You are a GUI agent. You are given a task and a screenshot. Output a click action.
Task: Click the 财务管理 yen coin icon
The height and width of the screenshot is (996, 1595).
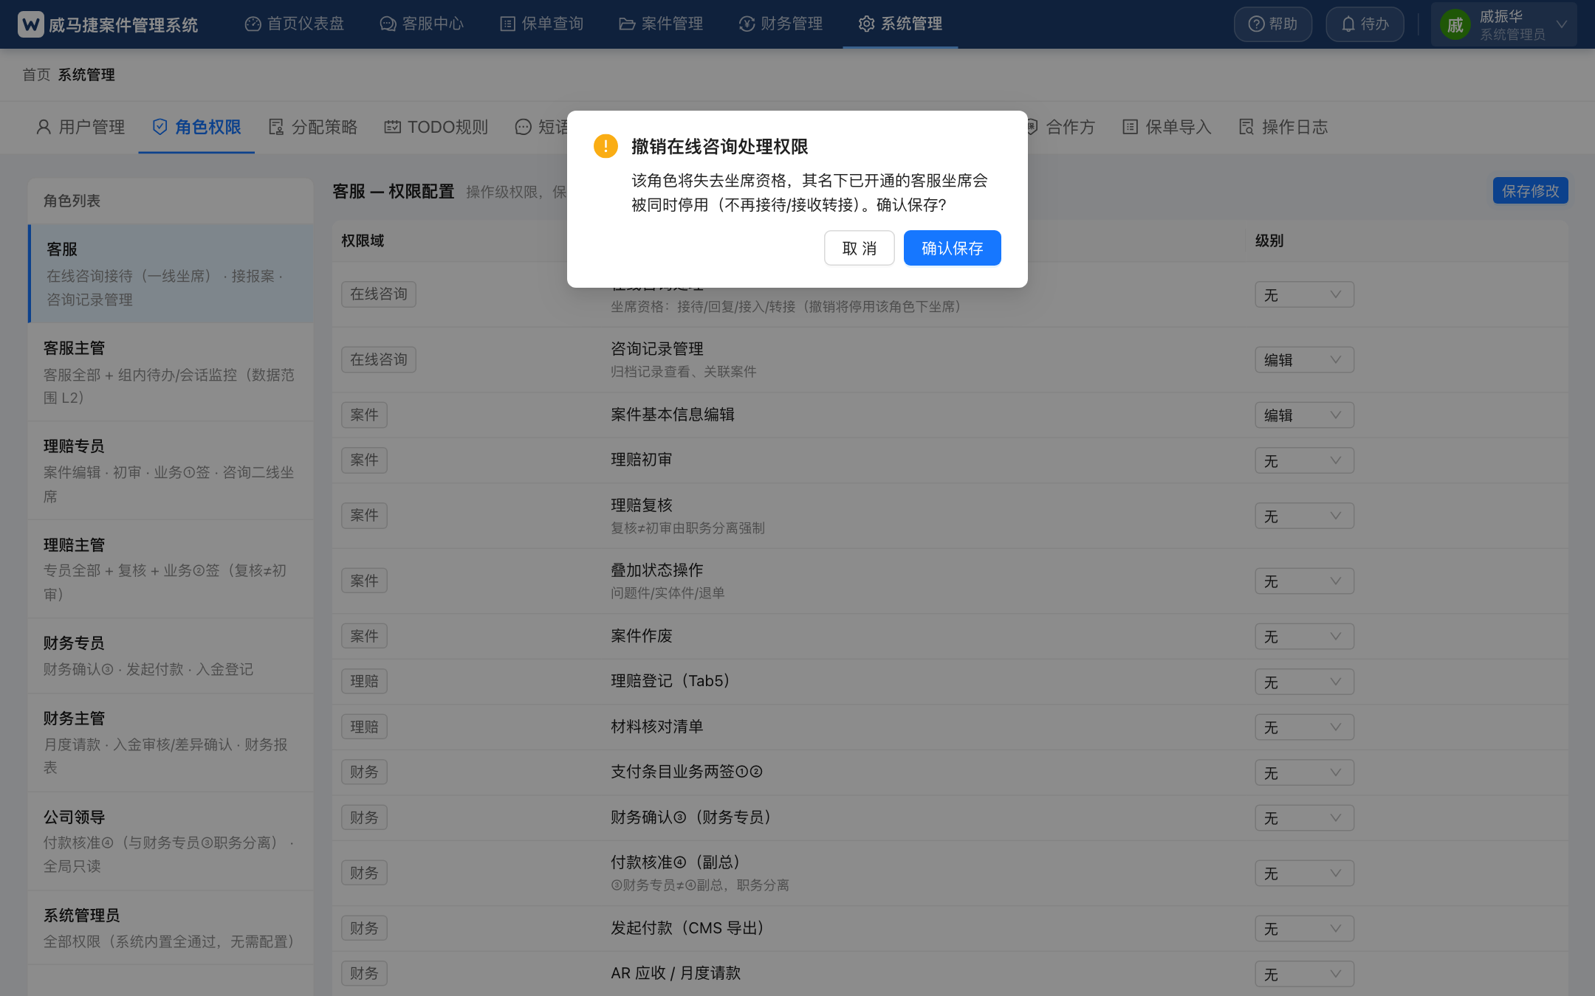coord(747,24)
